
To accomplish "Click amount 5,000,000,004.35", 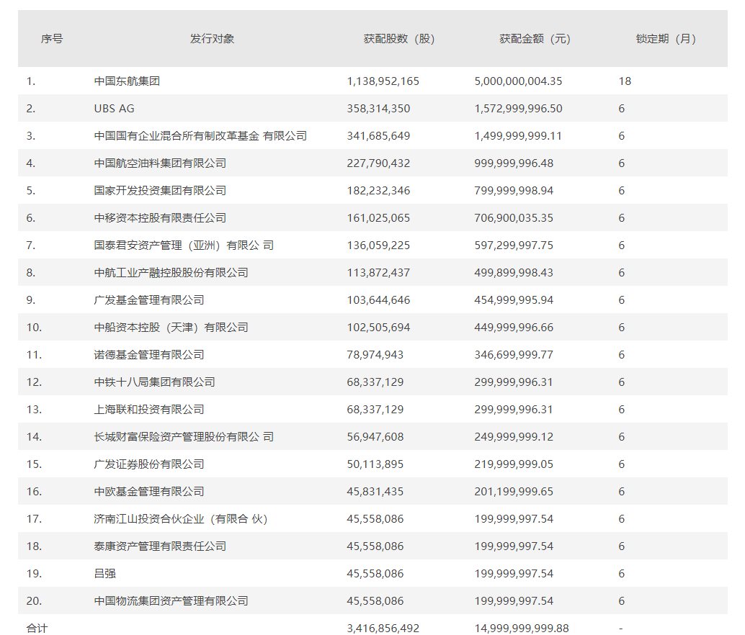I will coord(518,81).
